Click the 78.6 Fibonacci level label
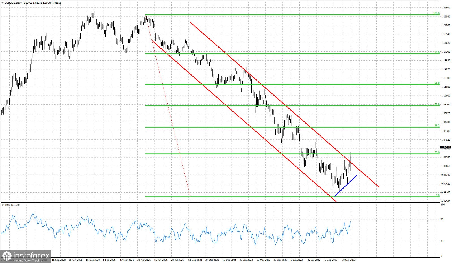The image size is (452, 263). (437, 52)
